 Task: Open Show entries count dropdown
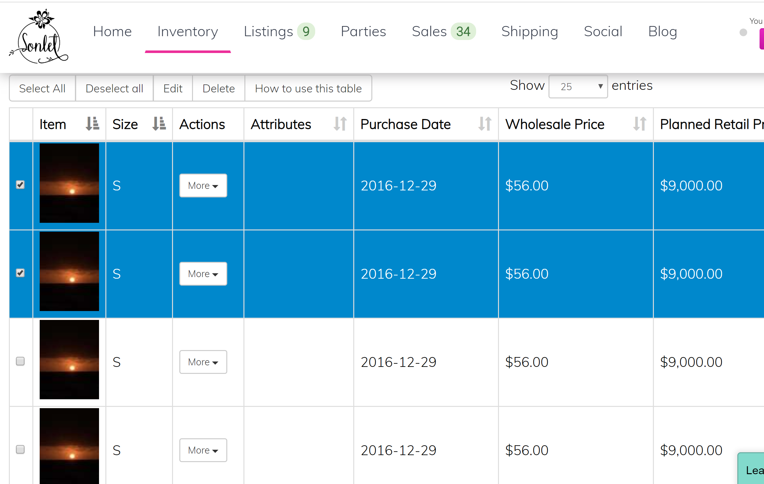click(578, 86)
